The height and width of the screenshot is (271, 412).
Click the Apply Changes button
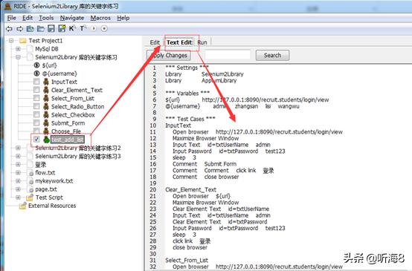169,56
